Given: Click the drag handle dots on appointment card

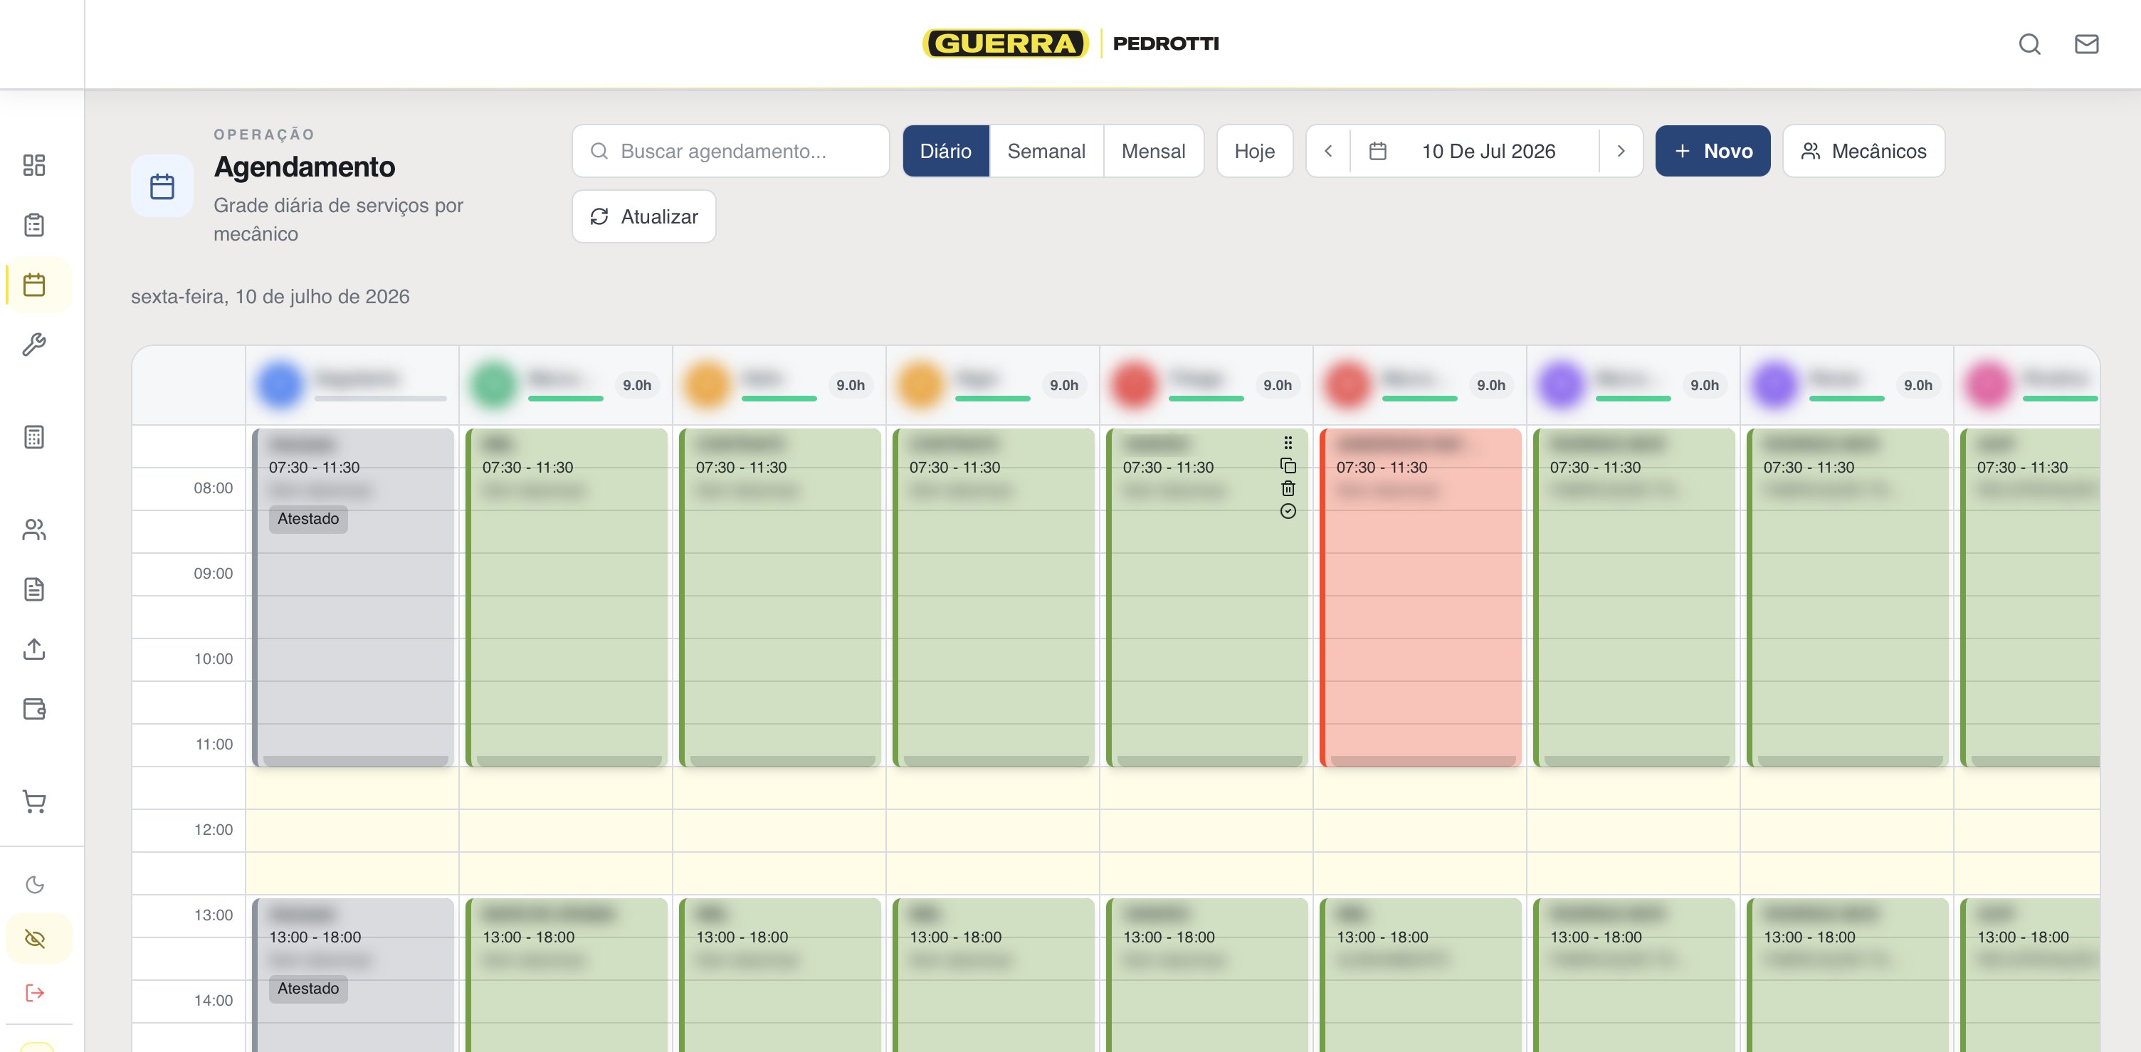Looking at the screenshot, I should (1288, 443).
